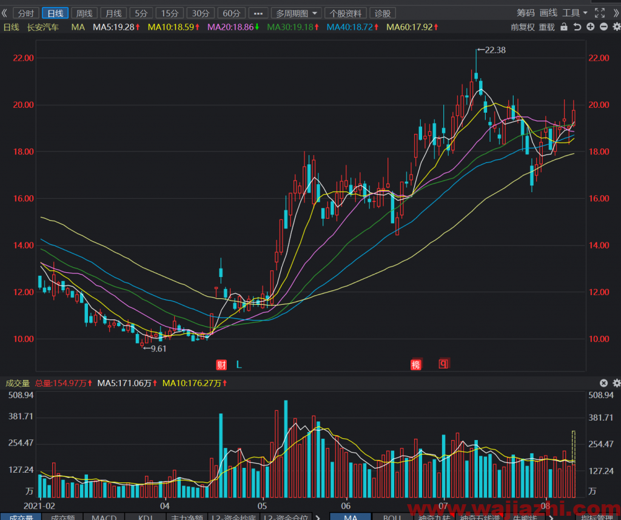
Task: Open main chart settings gear
Action: [617, 27]
